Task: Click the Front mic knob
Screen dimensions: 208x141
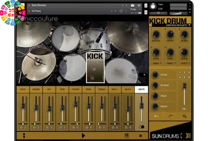Action: (x=170, y=35)
